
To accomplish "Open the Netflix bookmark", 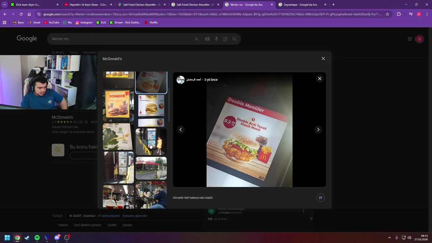I will 151,22.
